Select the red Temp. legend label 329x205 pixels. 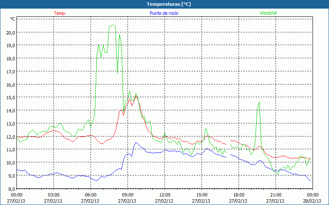coord(60,13)
